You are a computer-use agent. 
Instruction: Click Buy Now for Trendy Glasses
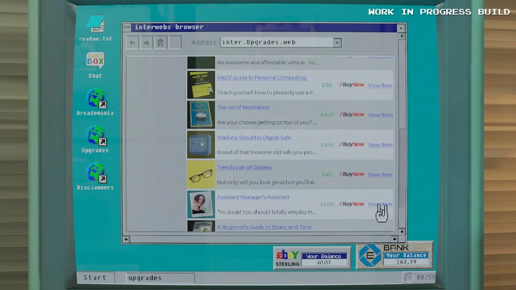[x=352, y=174]
